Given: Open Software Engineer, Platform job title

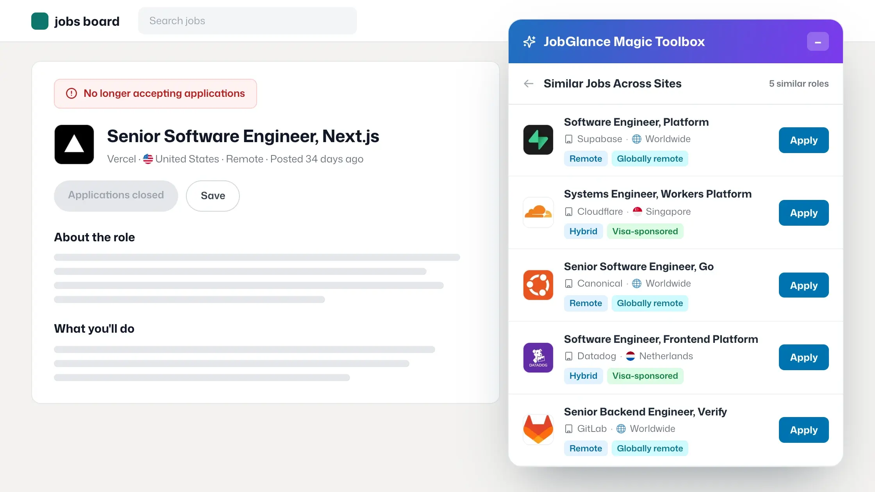Looking at the screenshot, I should (636, 122).
